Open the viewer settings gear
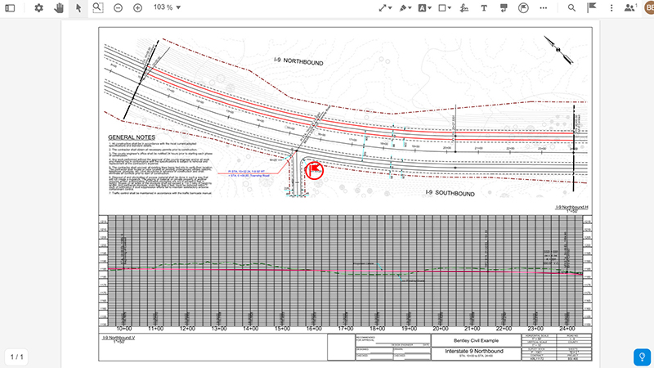 point(38,8)
